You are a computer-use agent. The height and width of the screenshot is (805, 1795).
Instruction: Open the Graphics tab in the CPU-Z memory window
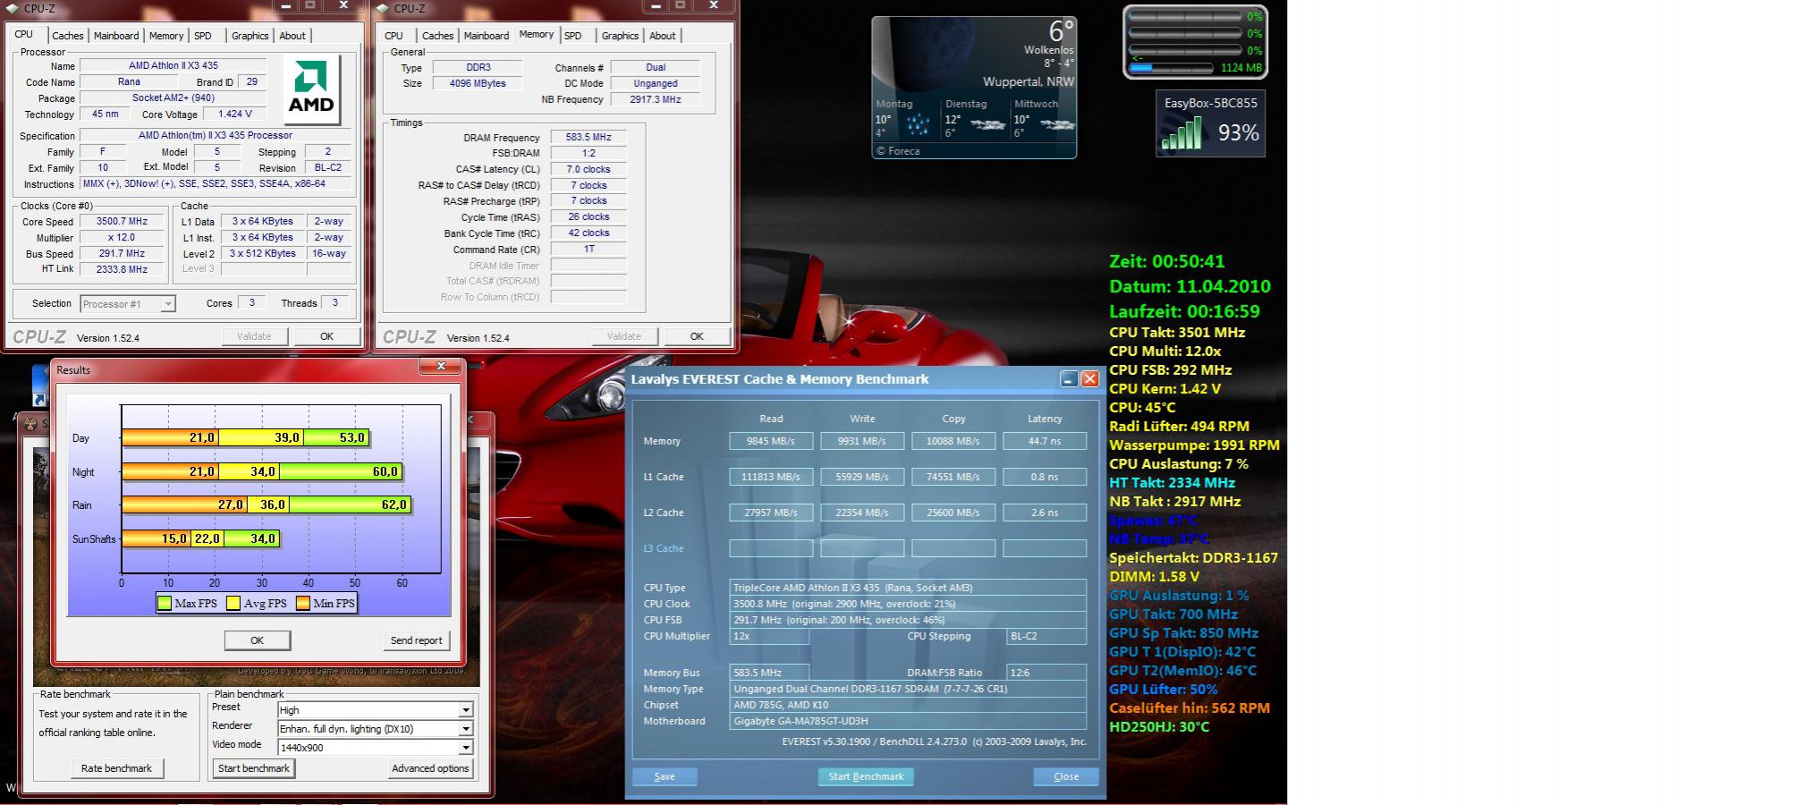620,36
